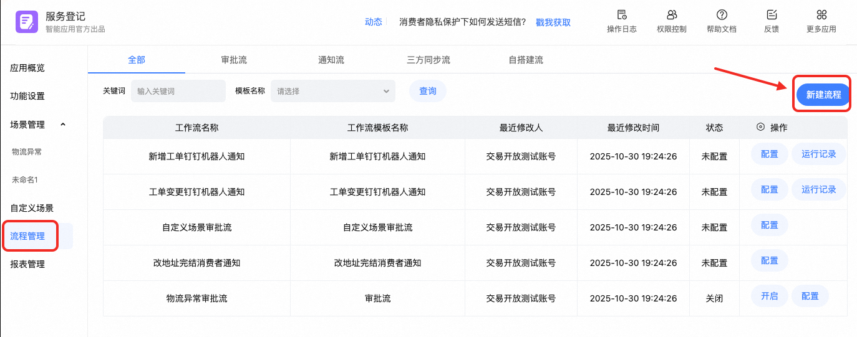Select the 三方同步流 tab
The width and height of the screenshot is (857, 337).
click(428, 60)
